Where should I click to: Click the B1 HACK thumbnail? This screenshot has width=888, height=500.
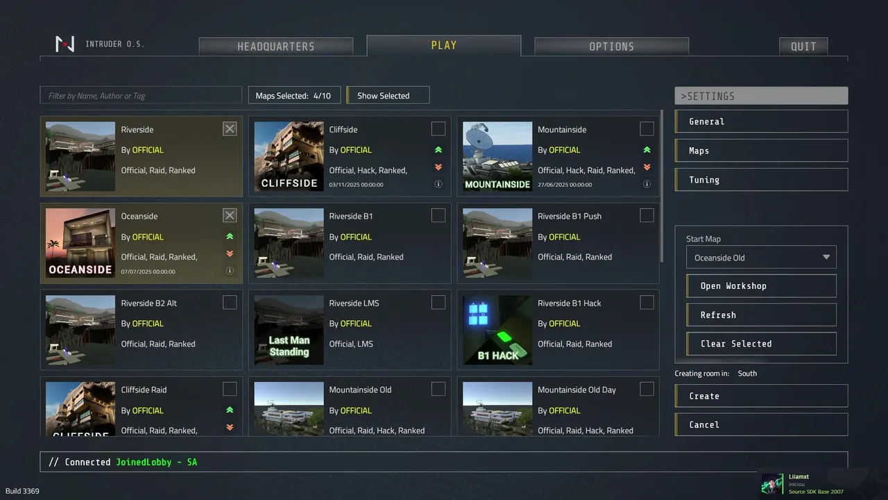tap(497, 330)
